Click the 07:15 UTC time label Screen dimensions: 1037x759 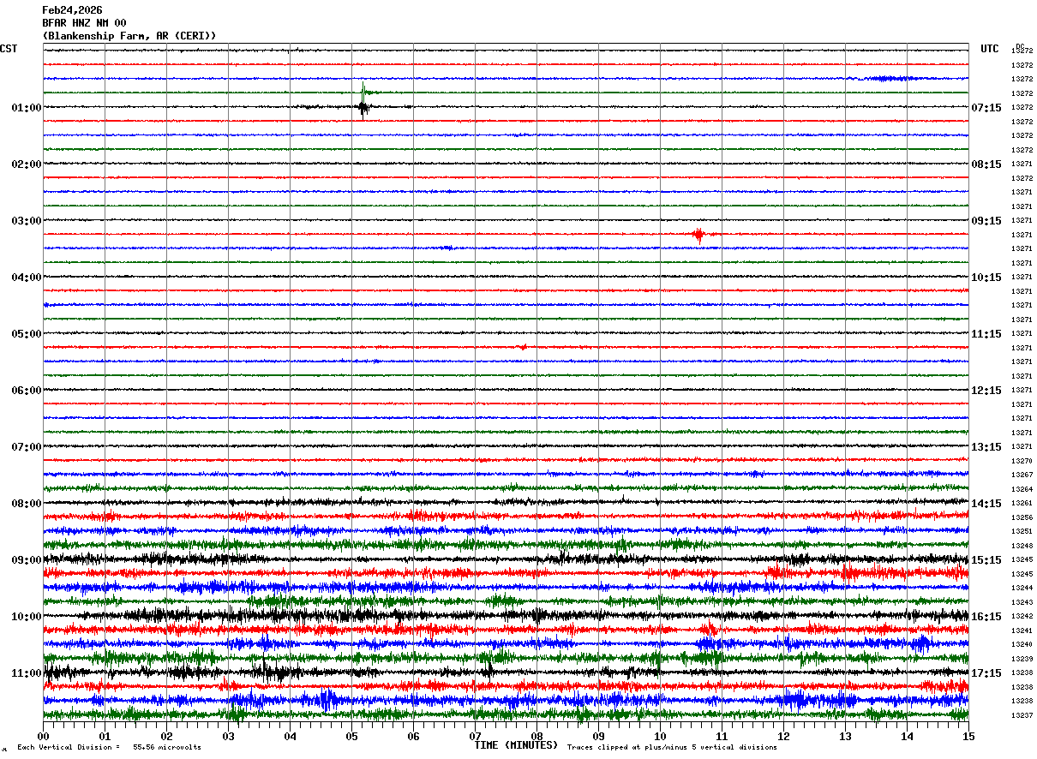click(986, 108)
